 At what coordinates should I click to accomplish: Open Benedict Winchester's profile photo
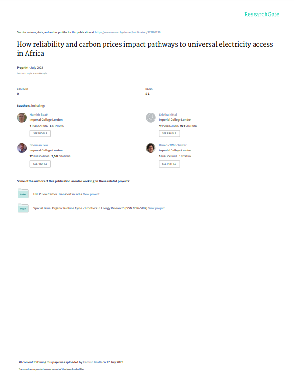pos(151,148)
